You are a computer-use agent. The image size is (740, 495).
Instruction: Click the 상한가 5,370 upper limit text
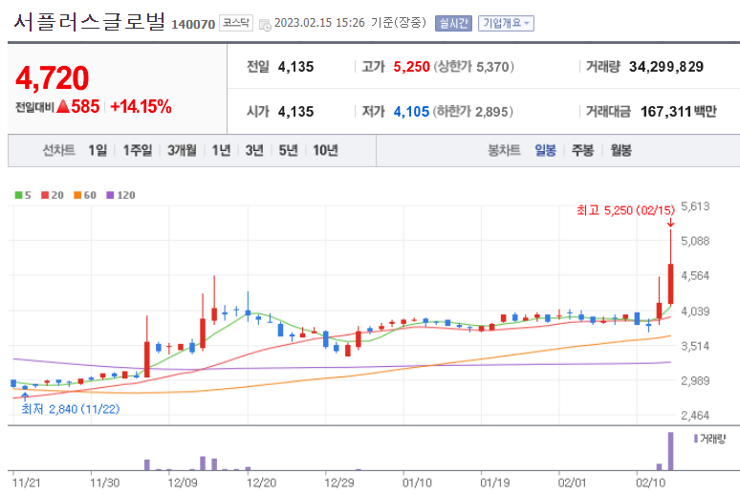tap(474, 67)
